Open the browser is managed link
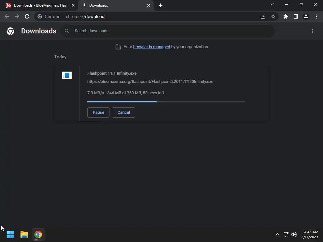The height and width of the screenshot is (242, 323). point(152,47)
